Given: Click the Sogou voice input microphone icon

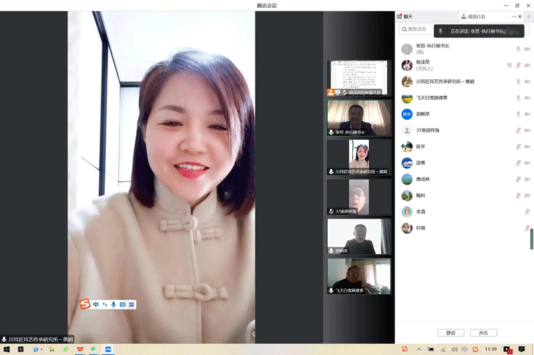Looking at the screenshot, I should (x=113, y=304).
